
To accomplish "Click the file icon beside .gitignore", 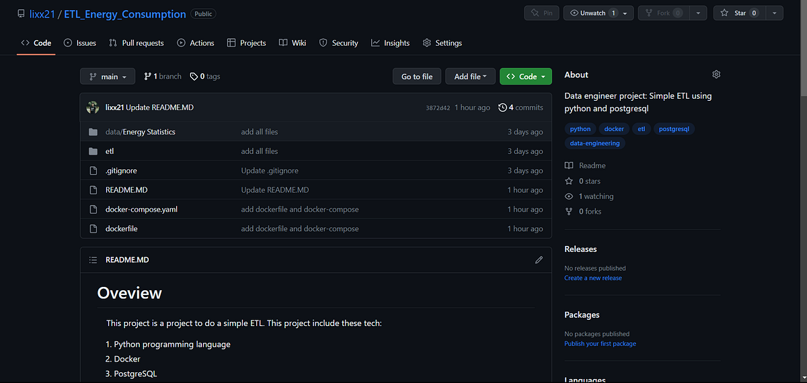I will [93, 171].
